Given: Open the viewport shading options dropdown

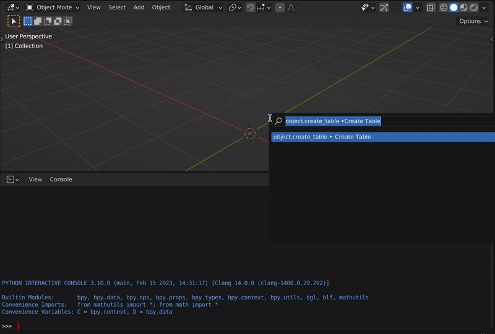Looking at the screenshot, I should 484,7.
